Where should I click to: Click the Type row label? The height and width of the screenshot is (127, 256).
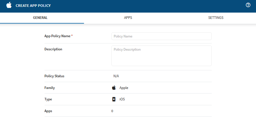click(48, 99)
